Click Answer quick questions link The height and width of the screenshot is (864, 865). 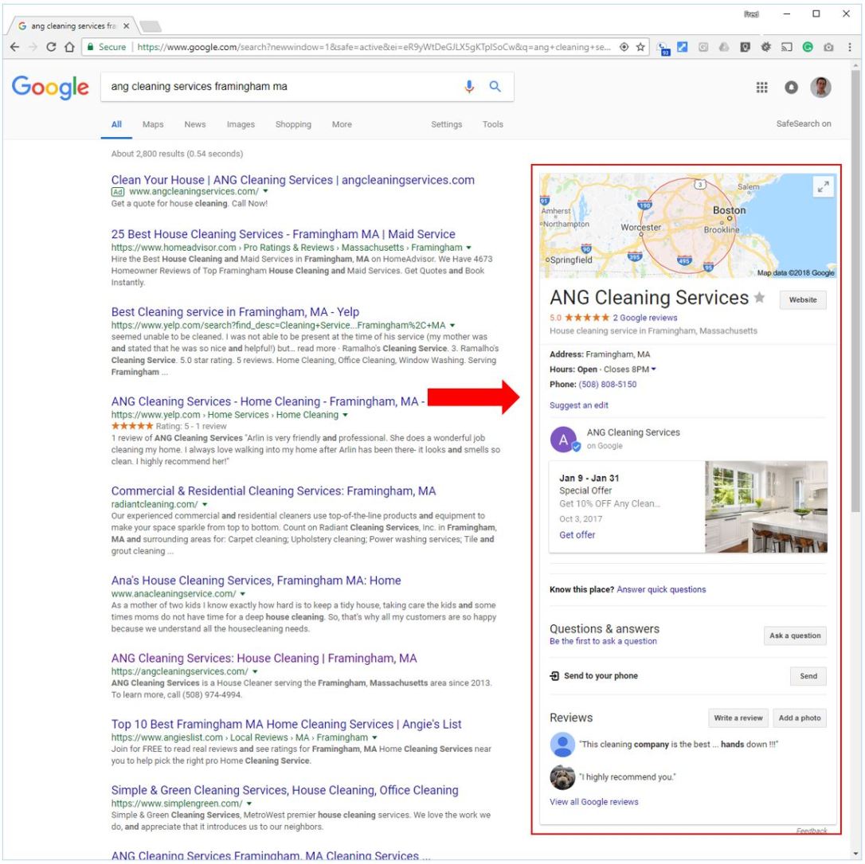click(661, 589)
